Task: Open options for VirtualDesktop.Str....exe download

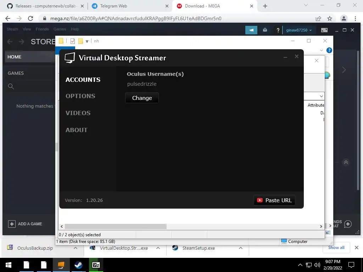Action: pyautogui.click(x=158, y=248)
